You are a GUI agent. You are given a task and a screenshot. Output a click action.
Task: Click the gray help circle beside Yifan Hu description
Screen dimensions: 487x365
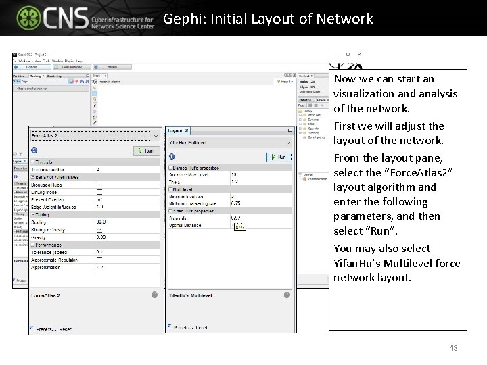[x=287, y=295]
